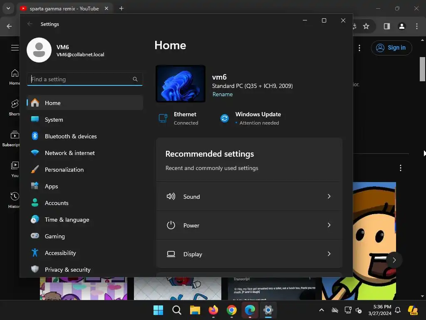
Task: Open Gaming settings category
Action: [x=85, y=236]
